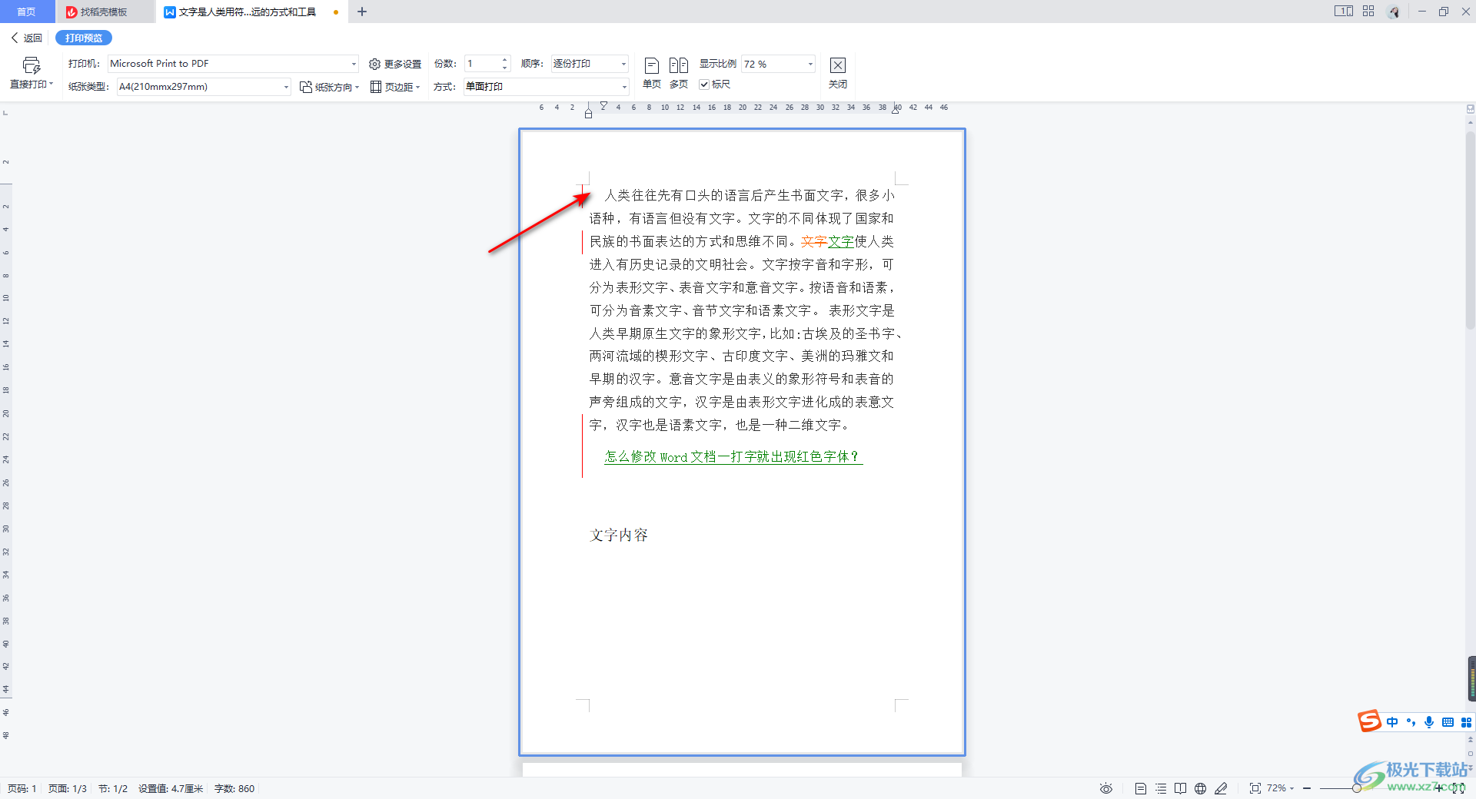Open Sogou toolbox grid icon
The image size is (1476, 799).
1466,722
